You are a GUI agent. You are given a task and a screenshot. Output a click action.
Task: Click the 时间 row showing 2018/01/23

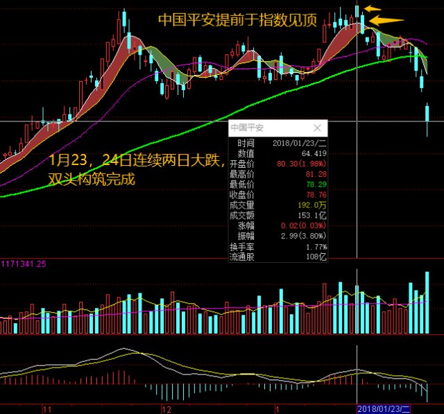click(277, 143)
